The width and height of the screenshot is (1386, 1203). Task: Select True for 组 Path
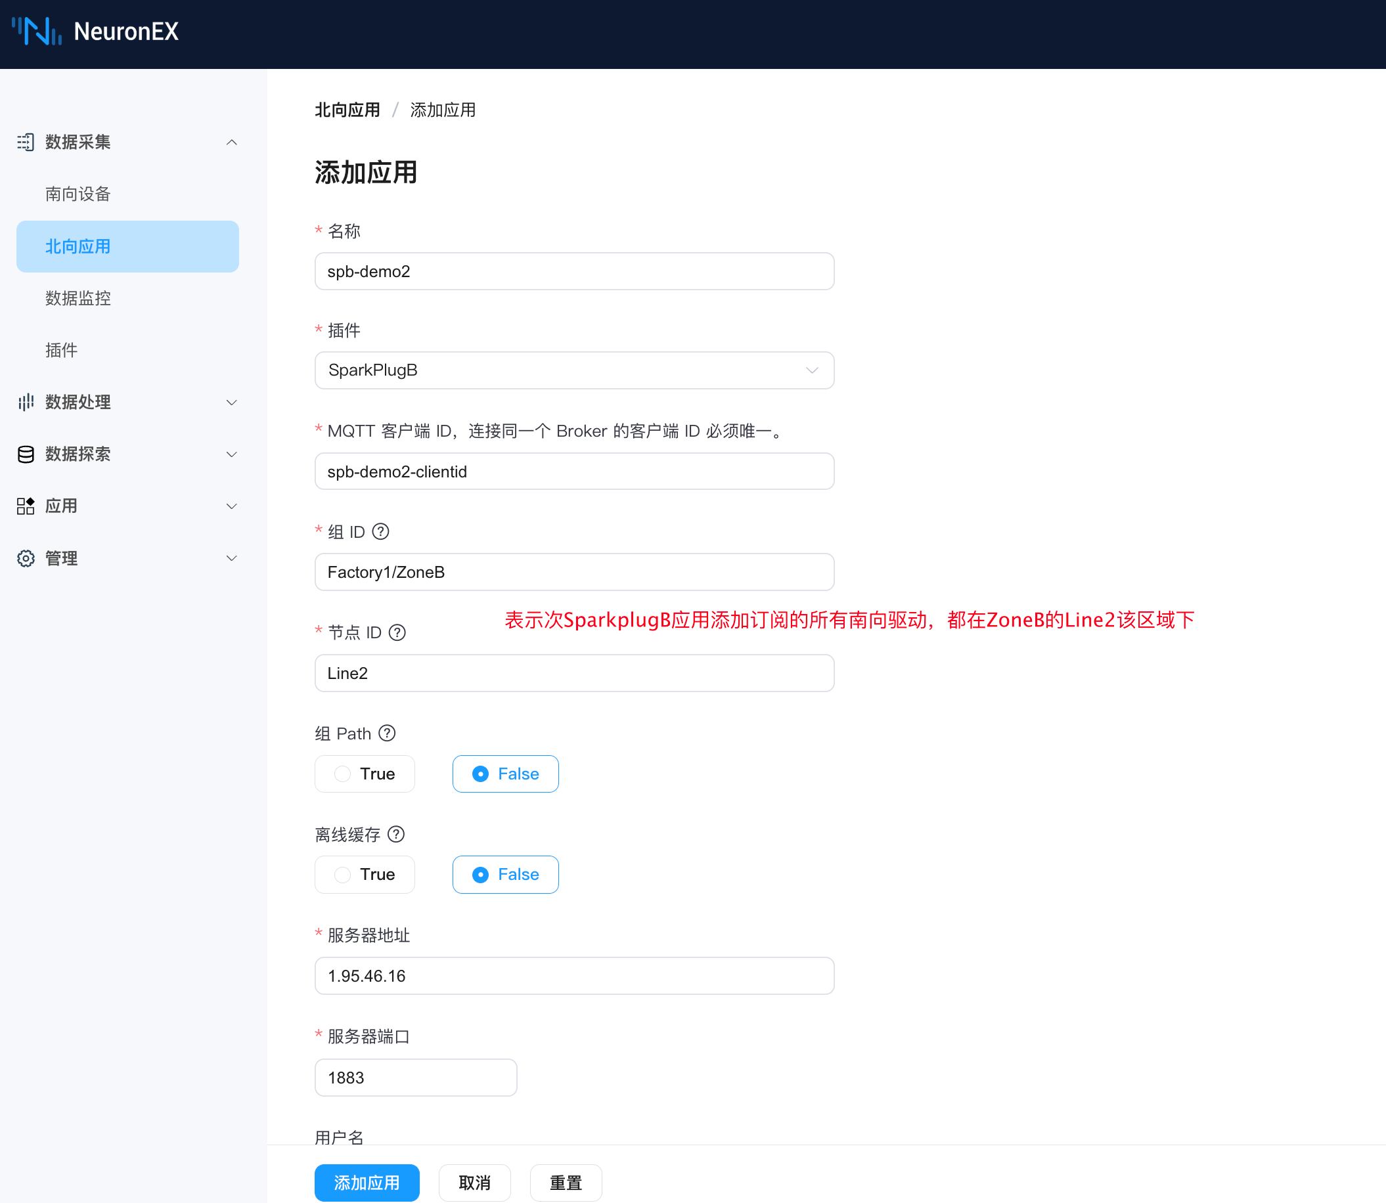tap(365, 774)
